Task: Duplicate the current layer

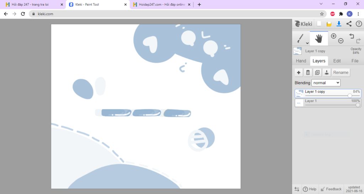Action: [x=317, y=72]
